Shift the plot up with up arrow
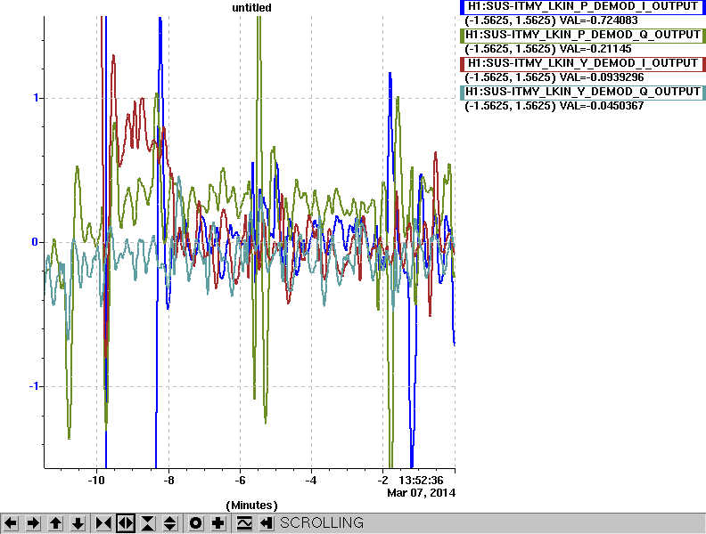 56,523
